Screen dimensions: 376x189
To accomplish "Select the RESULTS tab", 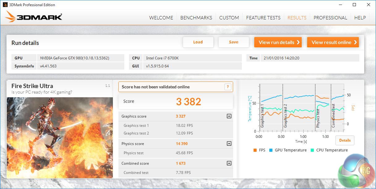I will pos(297,18).
